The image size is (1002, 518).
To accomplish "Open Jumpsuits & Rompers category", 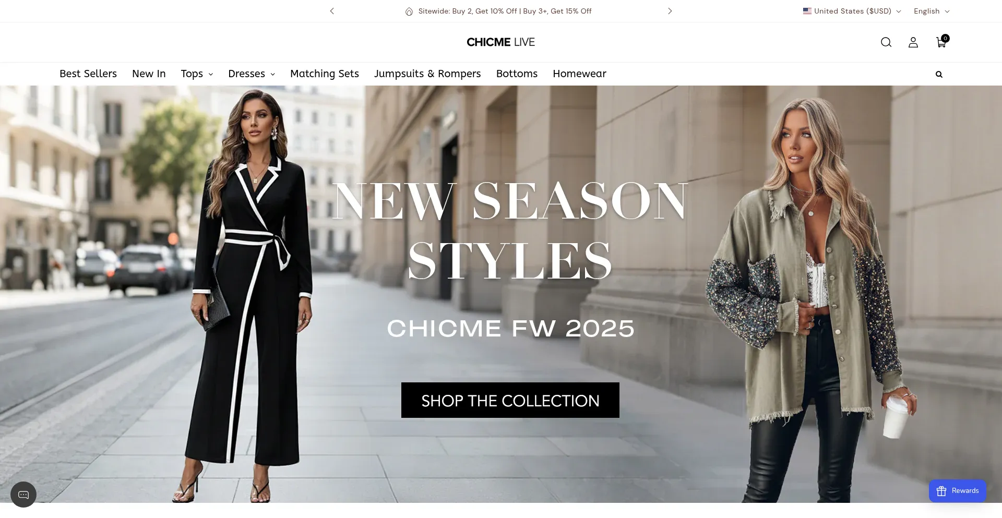I will (x=427, y=74).
